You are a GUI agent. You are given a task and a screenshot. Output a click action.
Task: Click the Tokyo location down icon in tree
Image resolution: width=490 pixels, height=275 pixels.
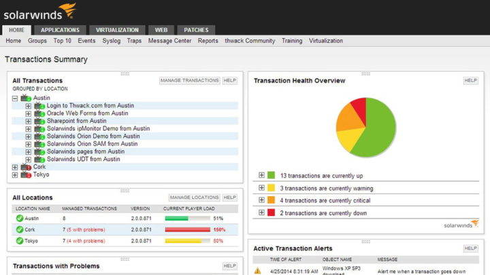click(26, 175)
